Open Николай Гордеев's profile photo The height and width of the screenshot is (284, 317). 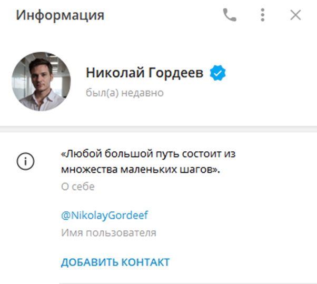pos(41,82)
